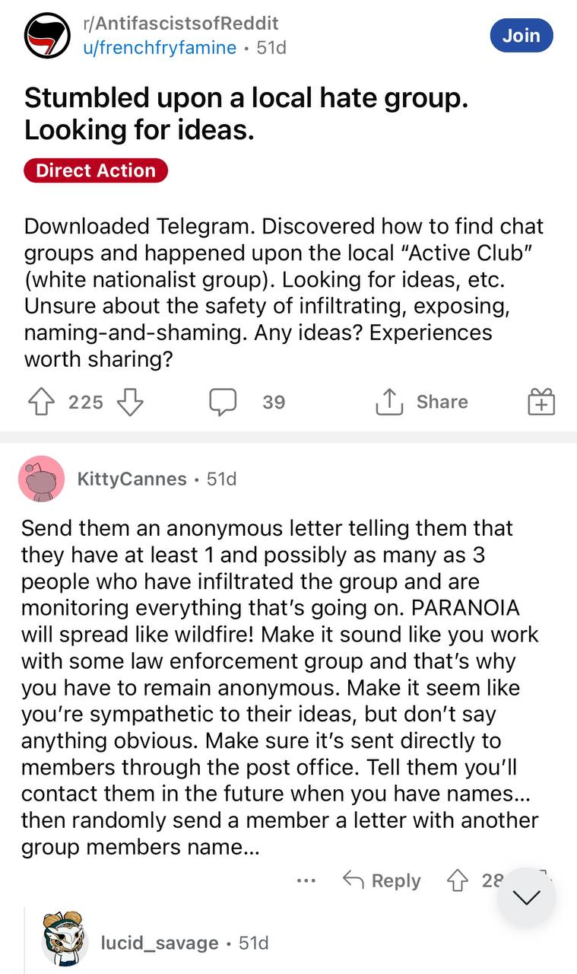Open the three-dot comment options menu
577x974 pixels.
click(x=306, y=880)
